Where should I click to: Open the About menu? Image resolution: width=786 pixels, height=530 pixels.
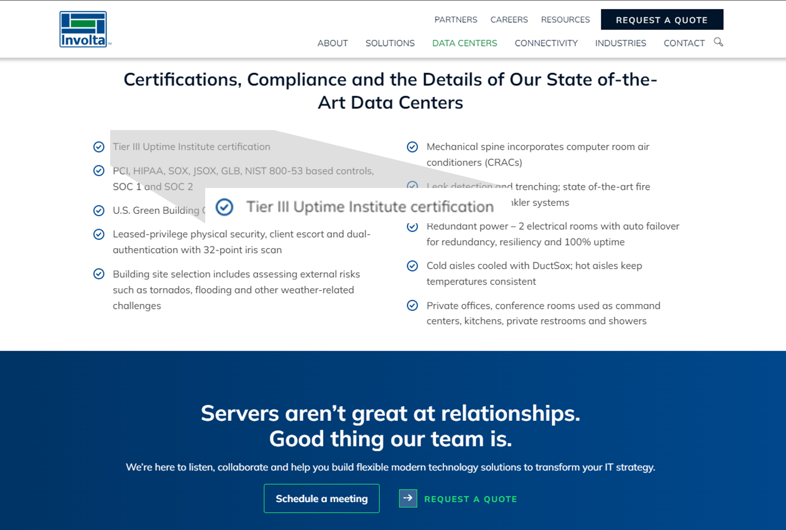[333, 43]
